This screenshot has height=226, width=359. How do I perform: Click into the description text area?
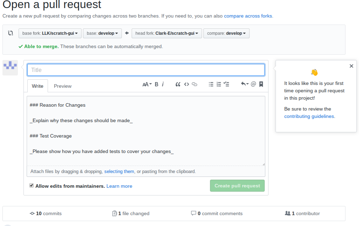coord(146,131)
